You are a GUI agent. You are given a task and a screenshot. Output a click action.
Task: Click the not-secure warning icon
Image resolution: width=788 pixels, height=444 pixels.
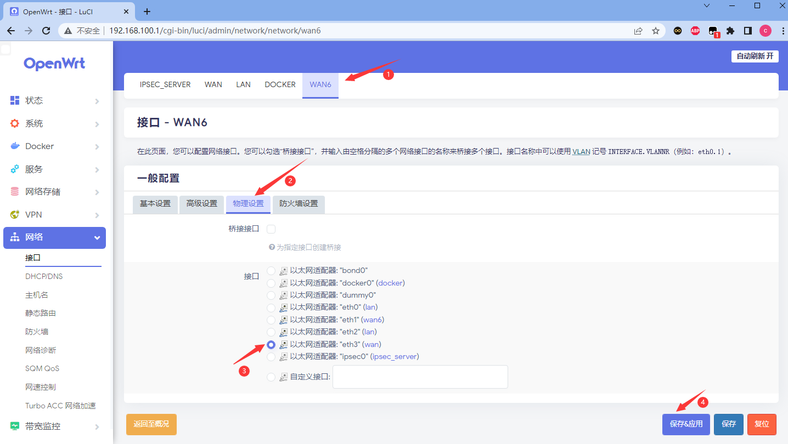point(69,31)
